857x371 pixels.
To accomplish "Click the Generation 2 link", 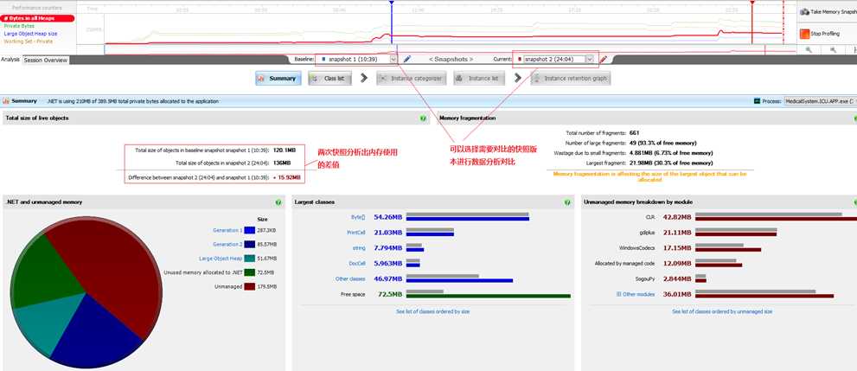I will click(x=227, y=244).
